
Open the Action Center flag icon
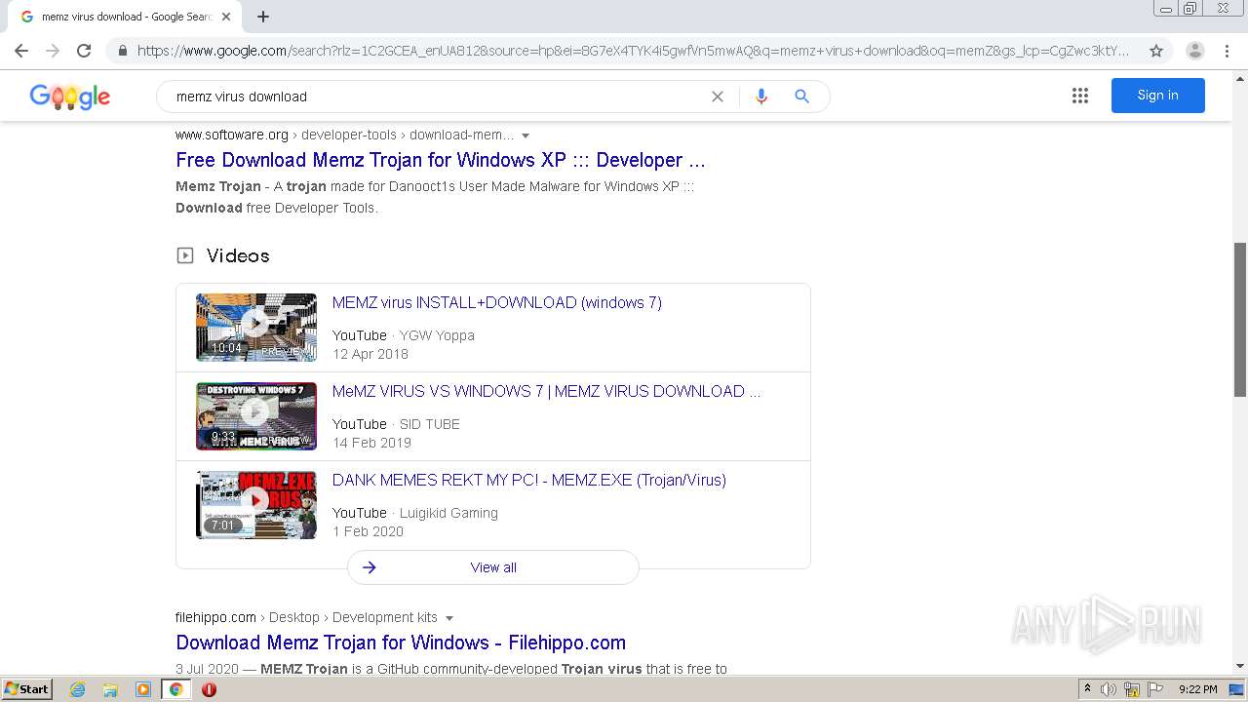(x=1155, y=689)
